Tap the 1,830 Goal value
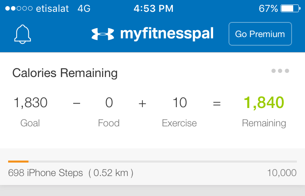Image resolution: width=305 pixels, height=196 pixels. click(x=30, y=102)
